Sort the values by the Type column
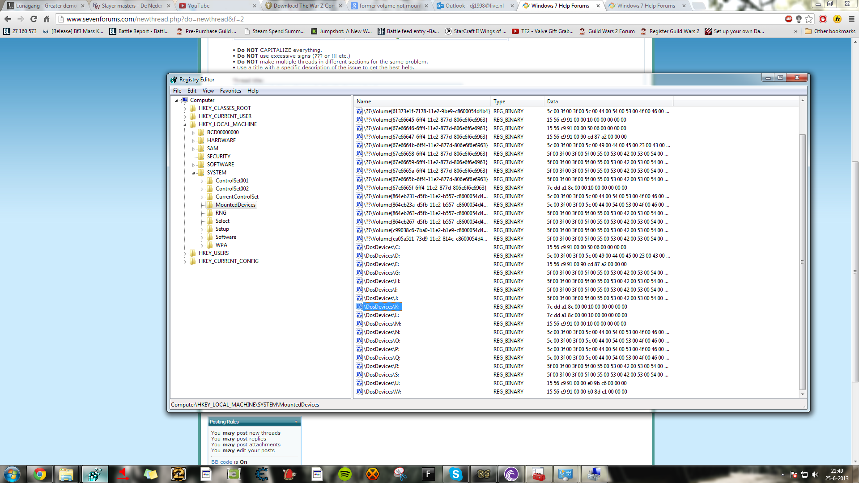Image resolution: width=859 pixels, height=483 pixels. pos(517,102)
